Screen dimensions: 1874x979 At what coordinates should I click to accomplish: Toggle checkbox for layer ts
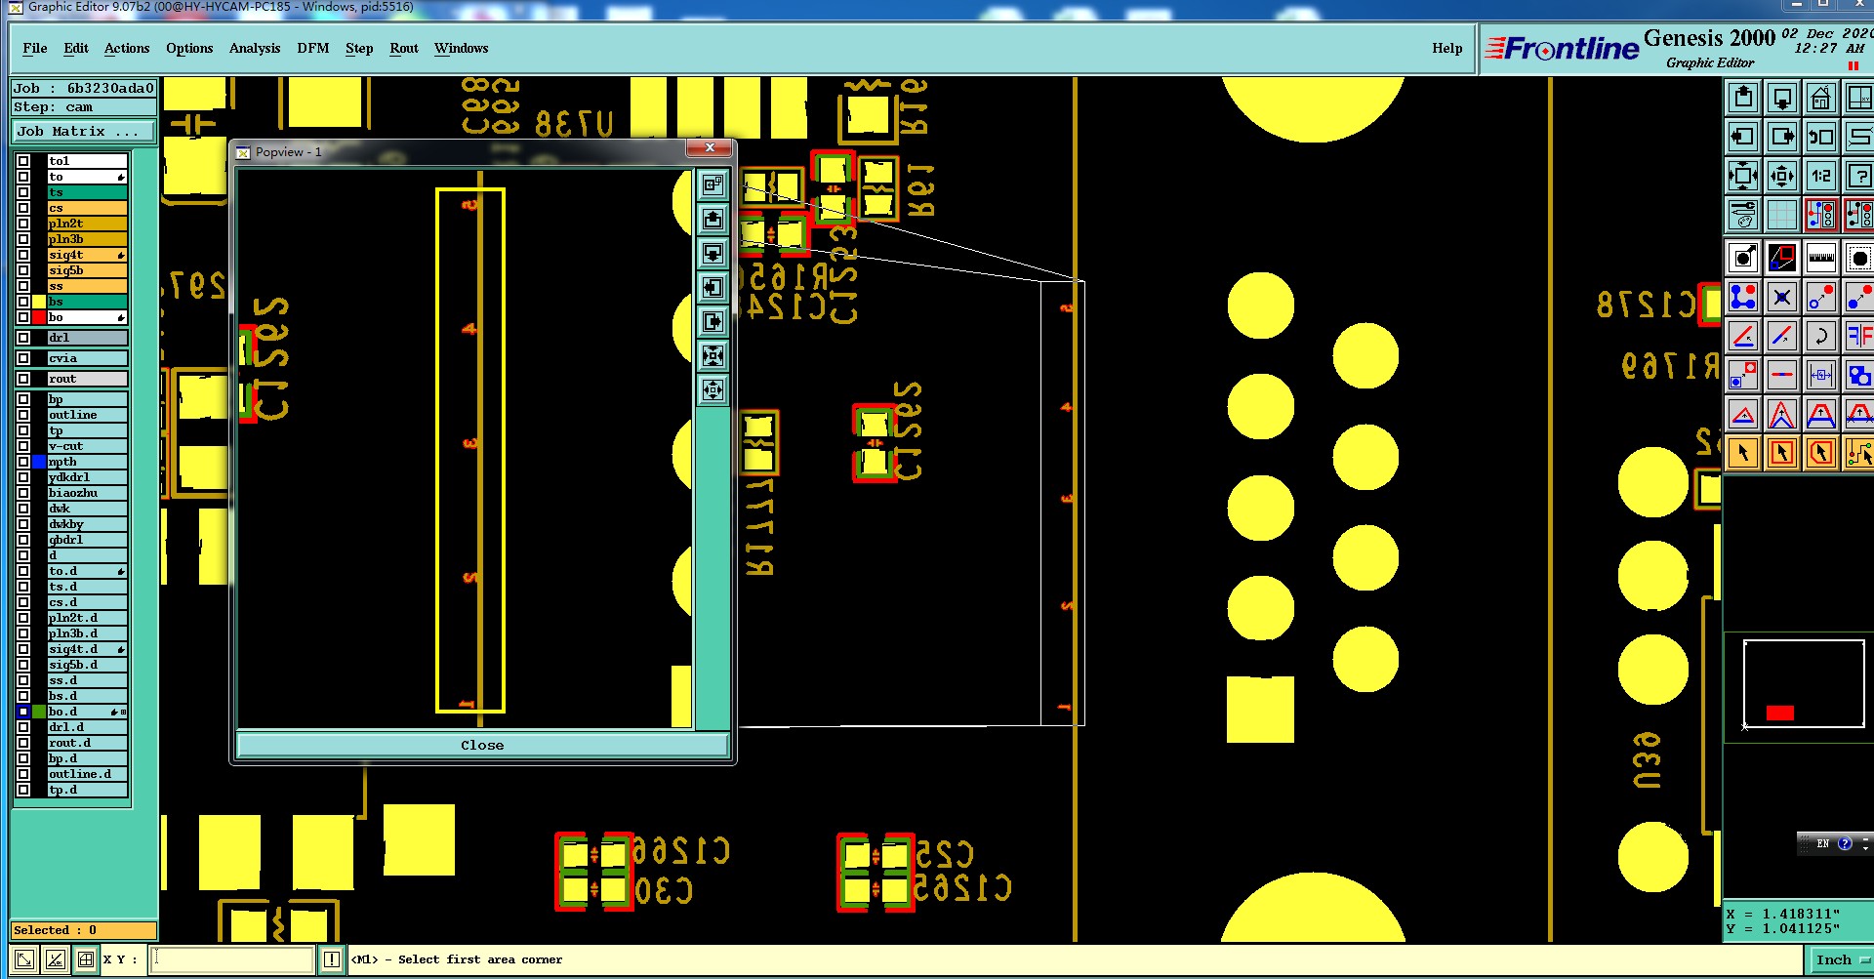(x=23, y=192)
